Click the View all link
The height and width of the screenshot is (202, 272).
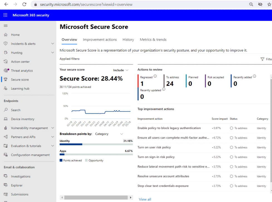[145, 199]
